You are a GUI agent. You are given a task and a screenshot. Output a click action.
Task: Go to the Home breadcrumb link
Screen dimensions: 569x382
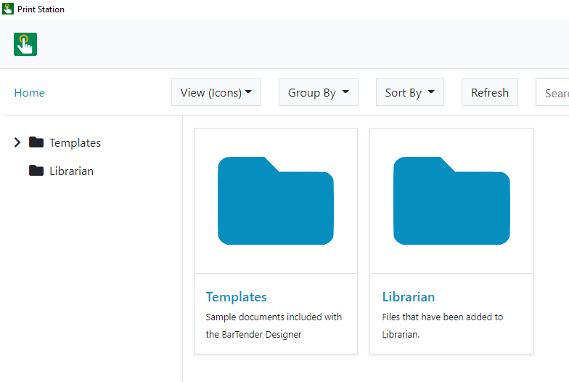[29, 93]
